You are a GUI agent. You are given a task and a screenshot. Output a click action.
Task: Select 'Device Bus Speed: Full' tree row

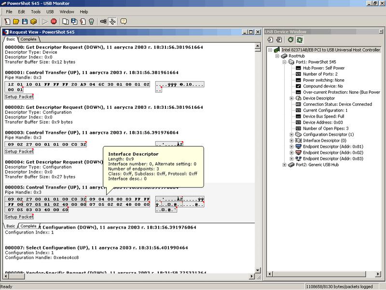[x=323, y=116]
